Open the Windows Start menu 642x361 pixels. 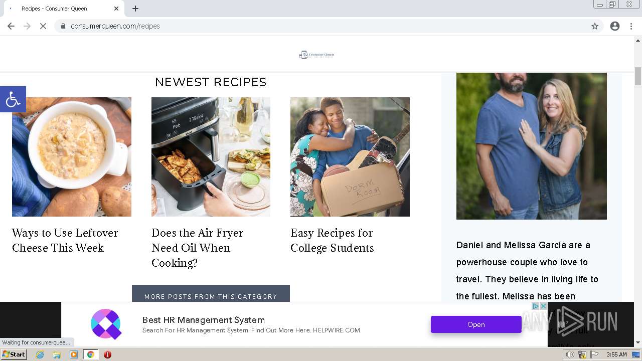[14, 354]
